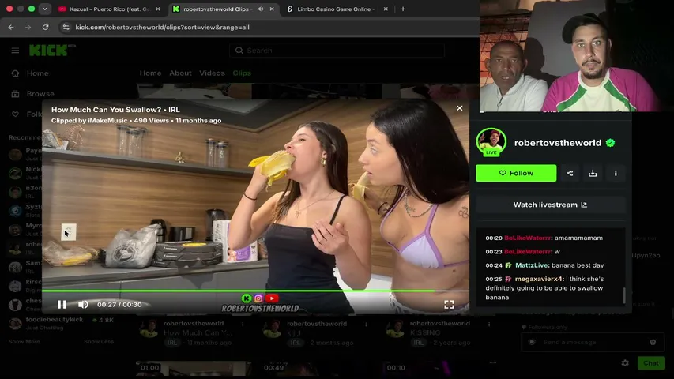Download the clip
The height and width of the screenshot is (379, 674).
(x=593, y=173)
